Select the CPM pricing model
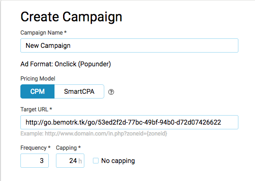Image resolution: width=255 pixels, height=181 pixels. (37, 91)
